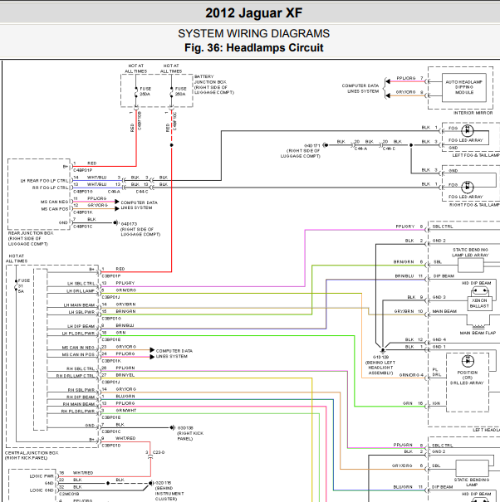500x502 pixels.
Task: Click the 'MS CAN POS' pin label
Action: pos(55,209)
